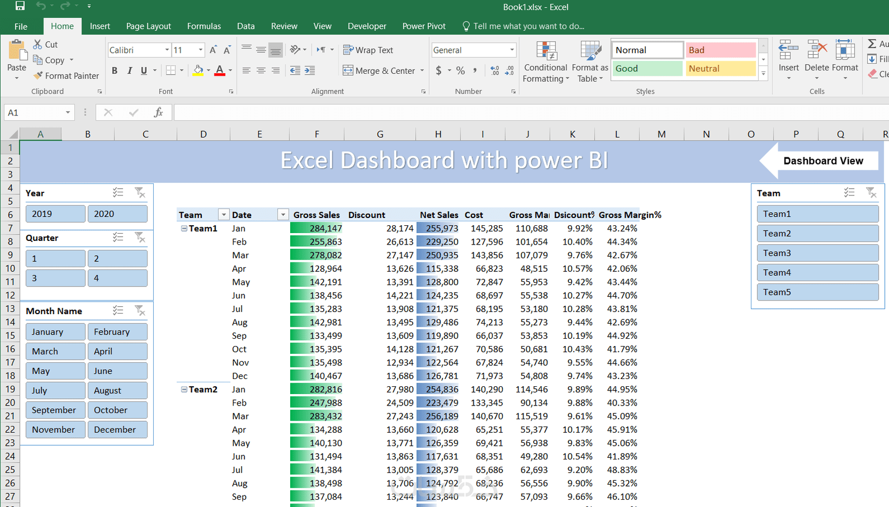Redo the last undone action
Image resolution: width=889 pixels, height=507 pixels.
pos(65,6)
